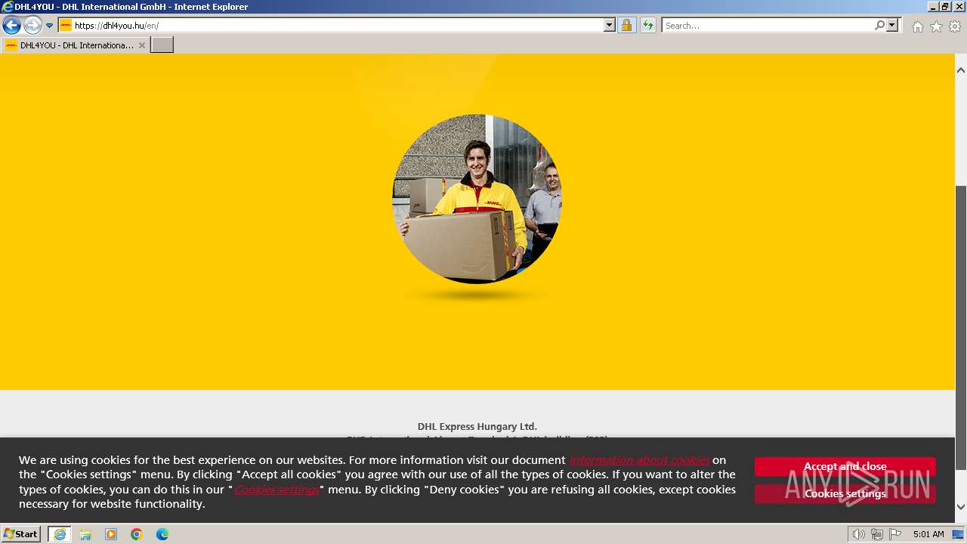967x544 pixels.
Task: Expand the address bar autocomplete dropdown
Action: (x=610, y=26)
